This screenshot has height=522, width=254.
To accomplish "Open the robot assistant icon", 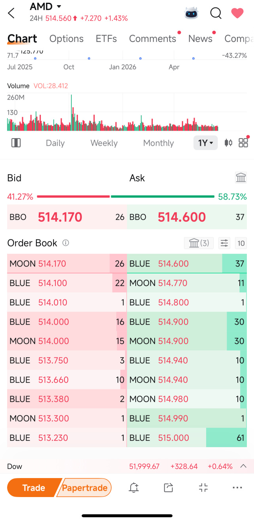I will coord(191,13).
